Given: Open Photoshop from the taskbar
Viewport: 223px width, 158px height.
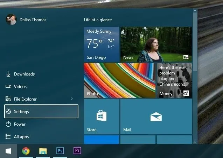Looking at the screenshot, I should [x=60, y=151].
